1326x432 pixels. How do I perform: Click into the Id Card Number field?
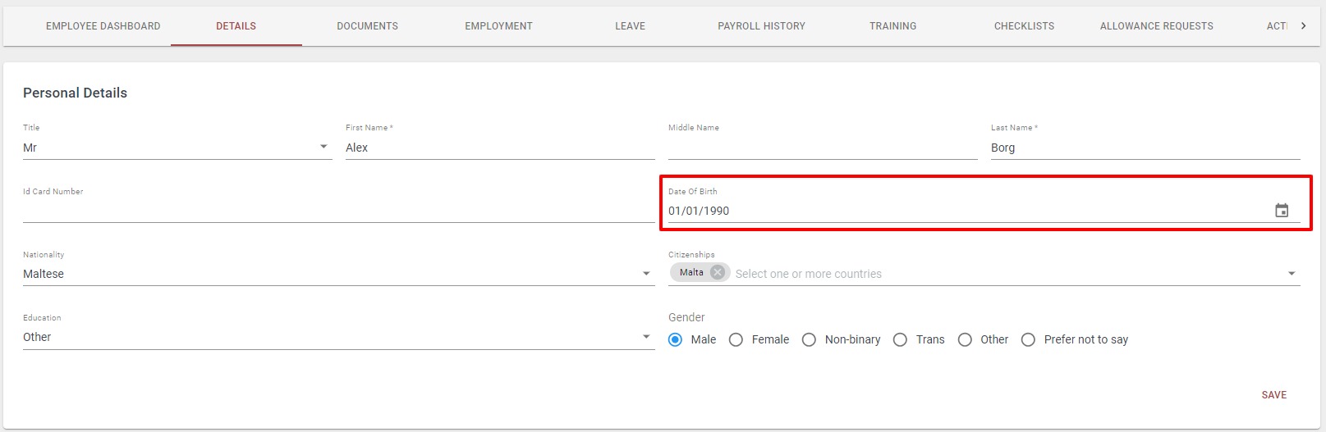338,211
